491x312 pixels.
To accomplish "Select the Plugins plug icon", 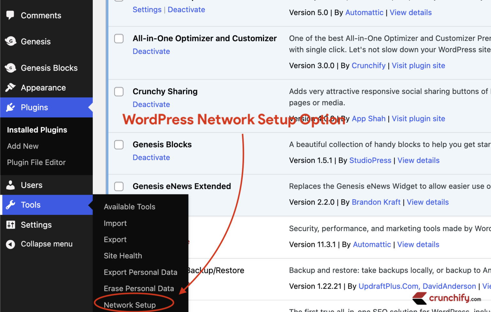I will pos(11,107).
